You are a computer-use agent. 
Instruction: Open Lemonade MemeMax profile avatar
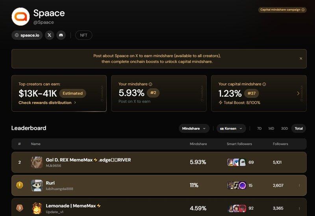click(x=37, y=208)
